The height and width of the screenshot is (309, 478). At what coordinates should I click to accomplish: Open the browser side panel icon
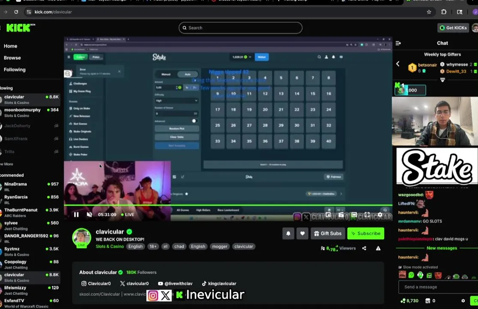point(460,12)
